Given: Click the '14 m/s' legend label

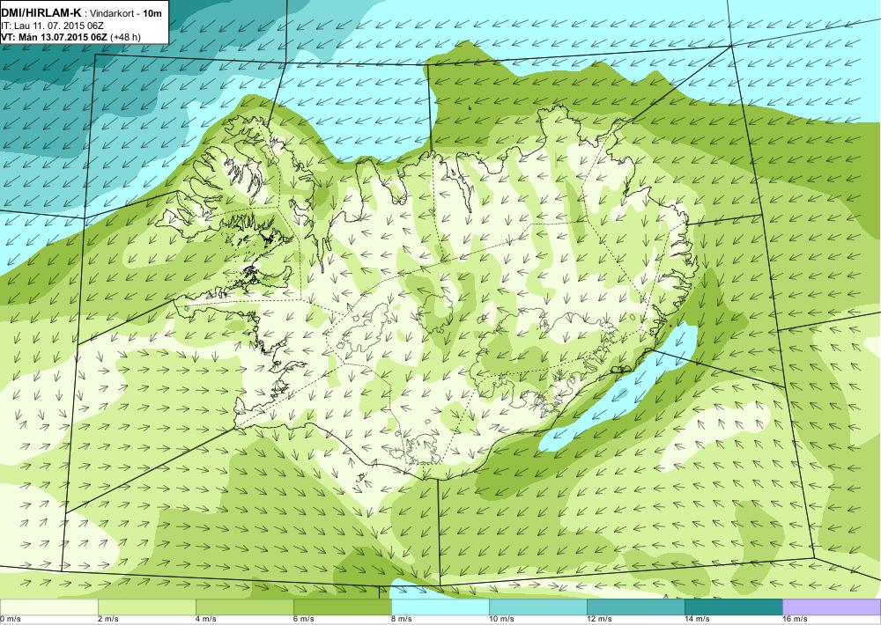Looking at the screenshot, I should pyautogui.click(x=697, y=620).
